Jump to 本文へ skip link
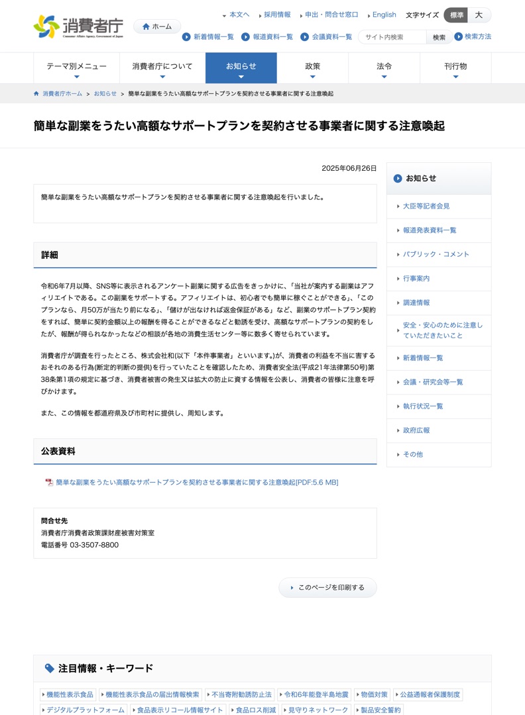 pos(239,15)
